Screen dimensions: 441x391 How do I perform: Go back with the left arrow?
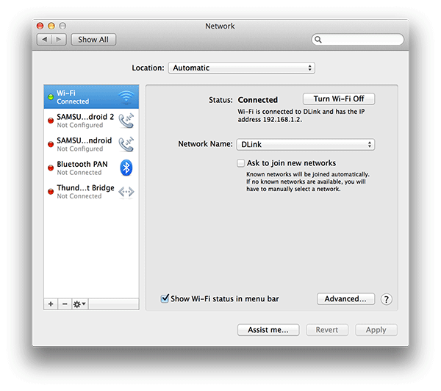44,40
